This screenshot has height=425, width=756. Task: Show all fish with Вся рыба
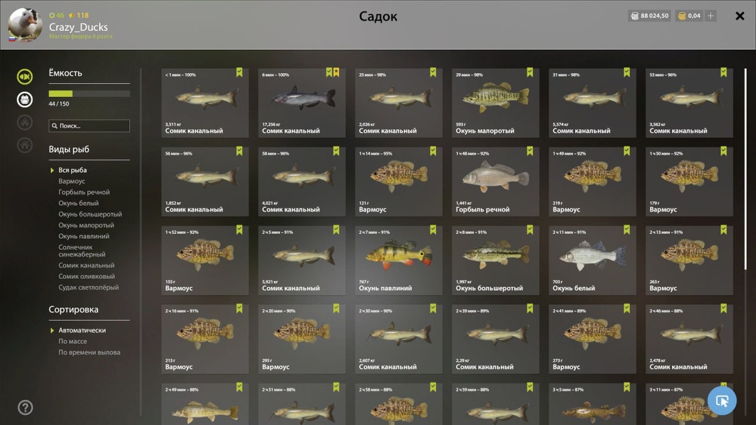click(x=72, y=170)
